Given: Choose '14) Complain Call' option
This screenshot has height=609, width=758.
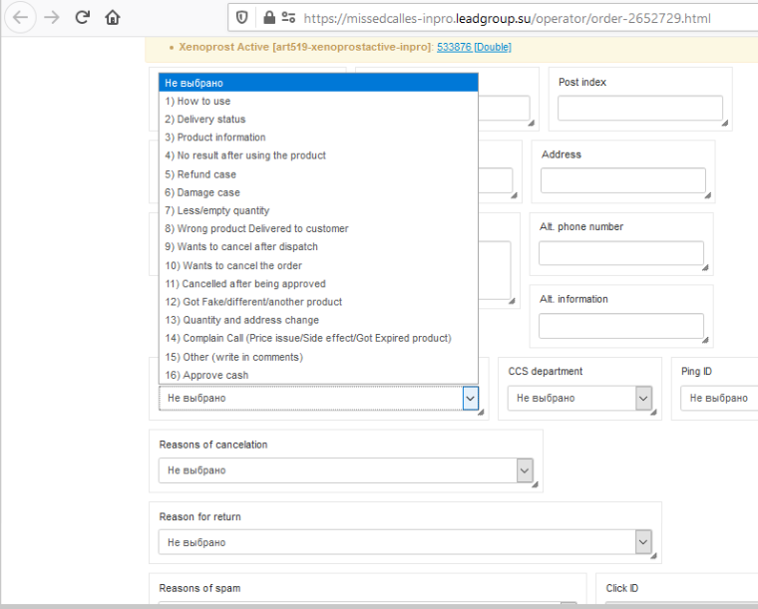Looking at the screenshot, I should [x=318, y=338].
